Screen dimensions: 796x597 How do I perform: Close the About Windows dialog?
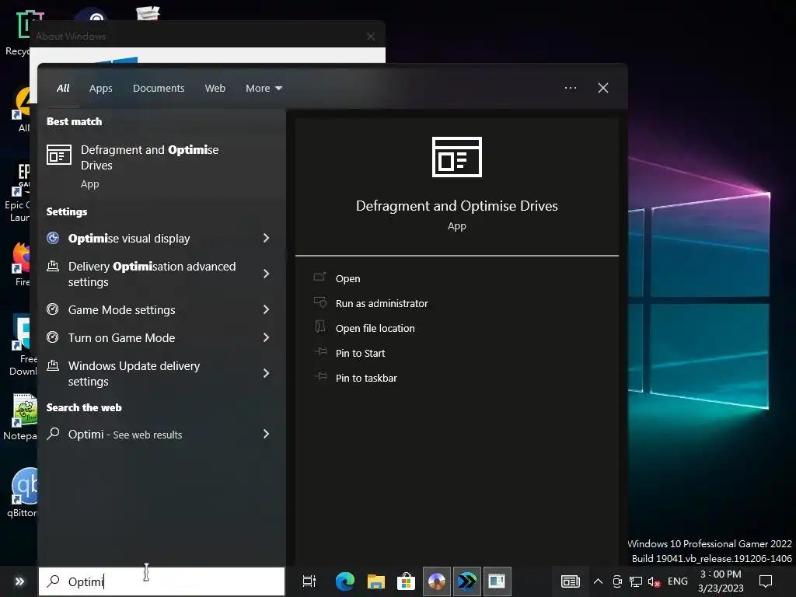(x=371, y=36)
